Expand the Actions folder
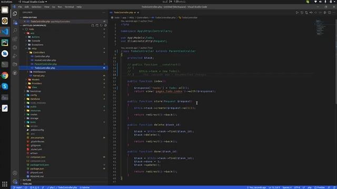Image resolution: width=337 pixels, height=189 pixels. [x=35, y=37]
